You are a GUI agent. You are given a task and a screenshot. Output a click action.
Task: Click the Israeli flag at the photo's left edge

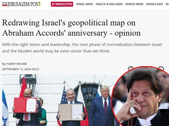(5, 108)
